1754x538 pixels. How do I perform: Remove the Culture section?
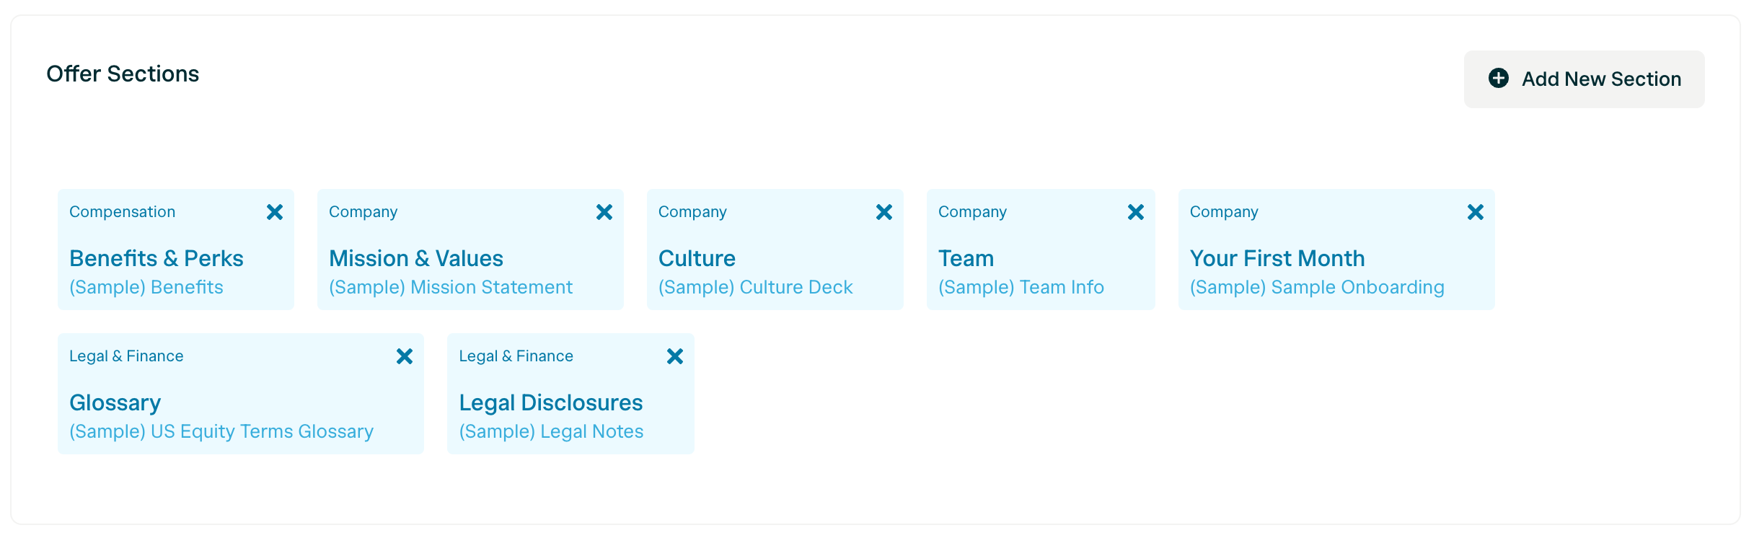click(885, 212)
